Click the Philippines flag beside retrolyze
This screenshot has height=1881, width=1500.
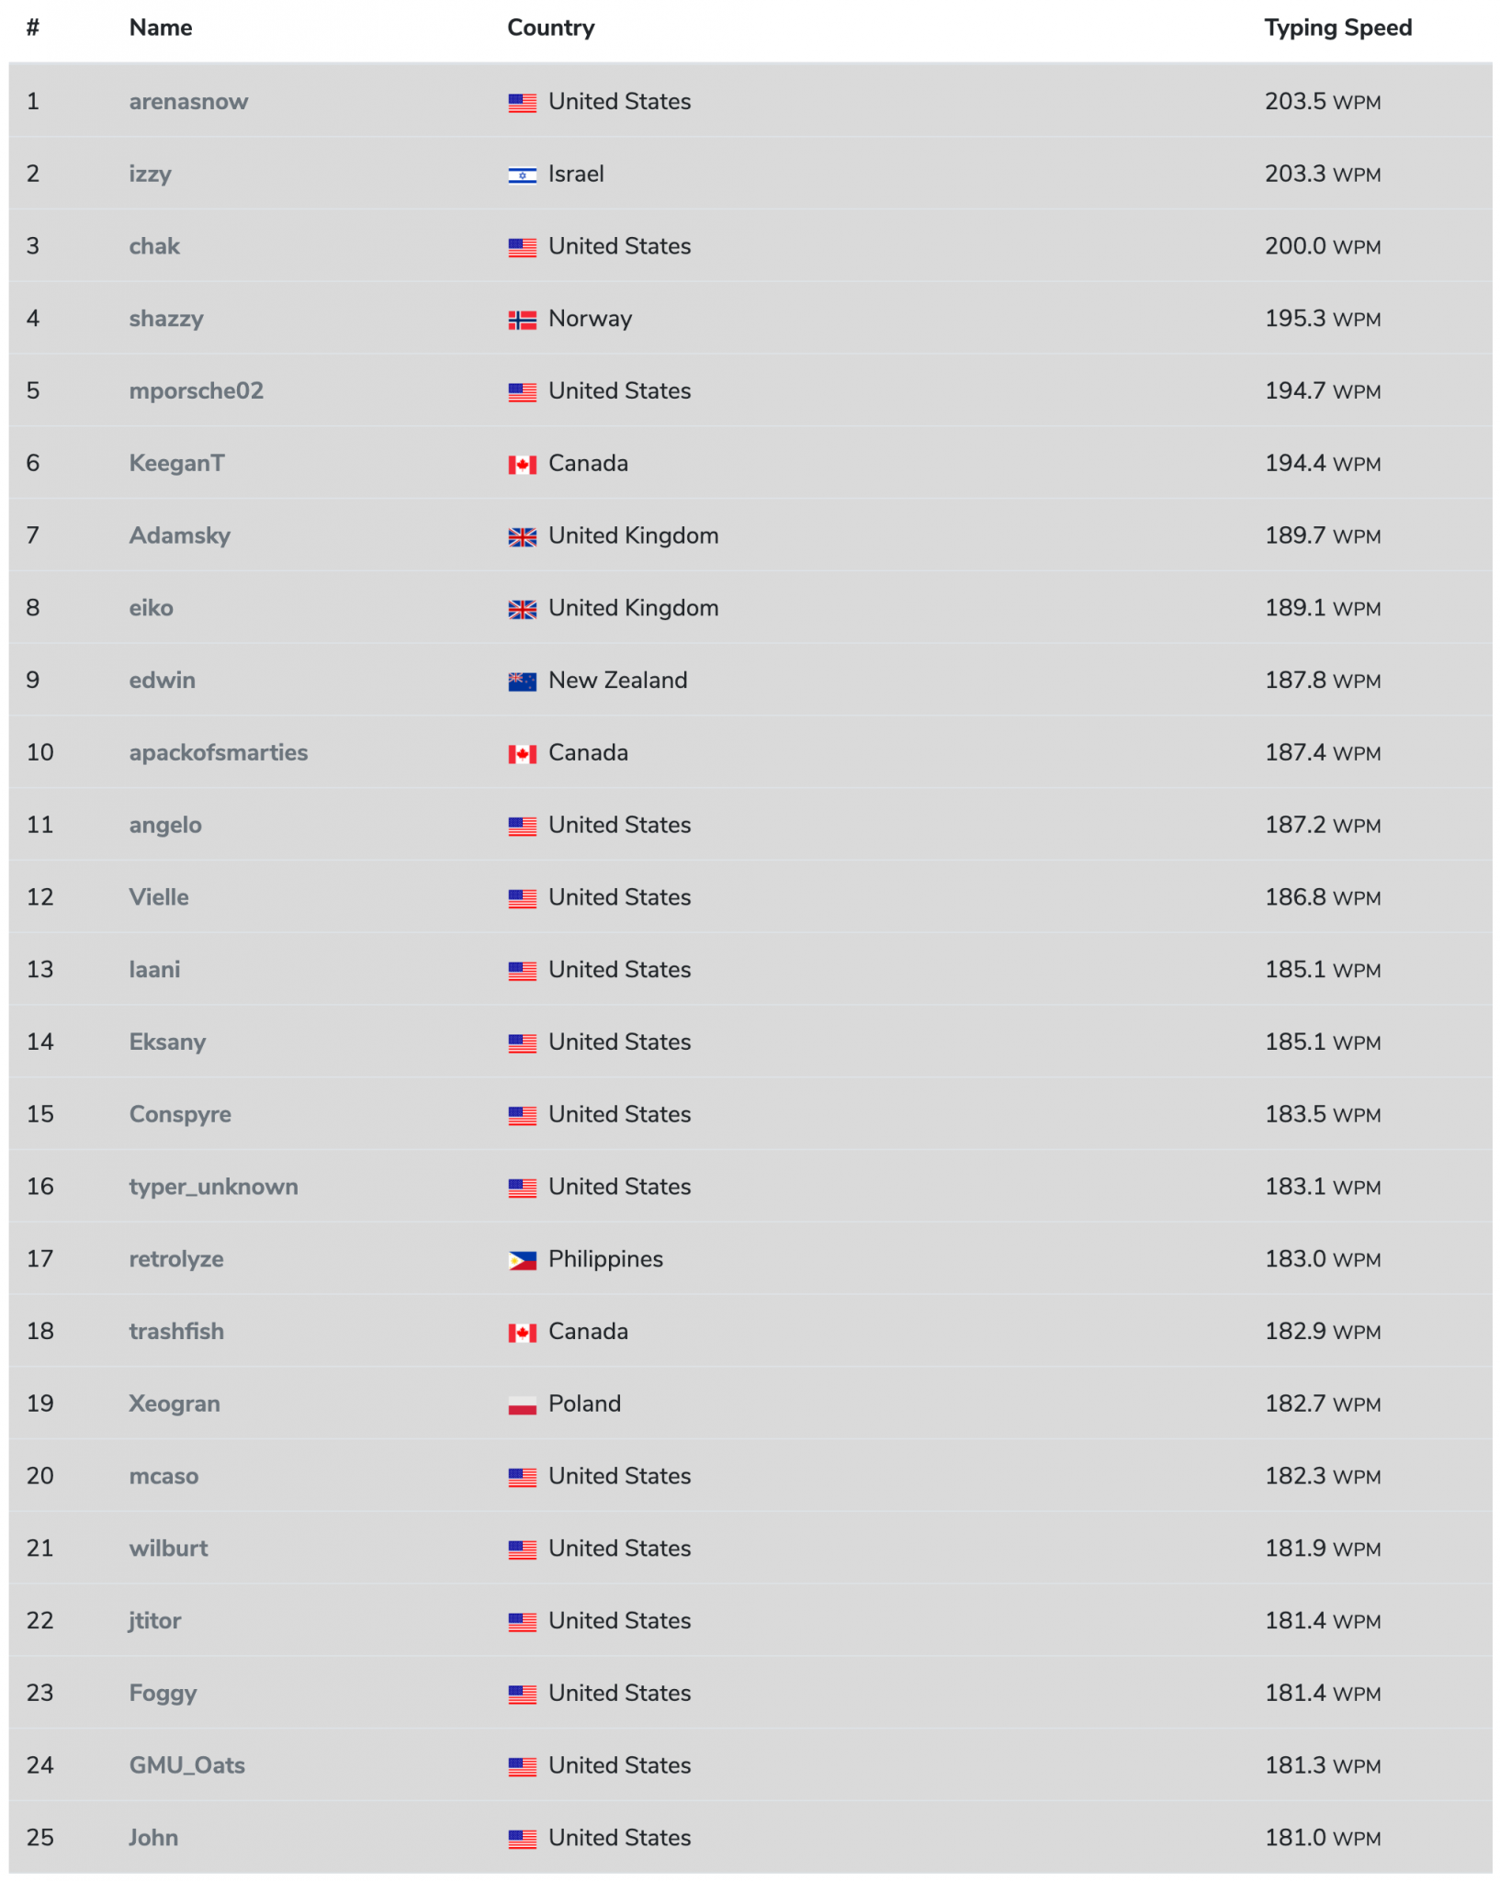tap(523, 1259)
